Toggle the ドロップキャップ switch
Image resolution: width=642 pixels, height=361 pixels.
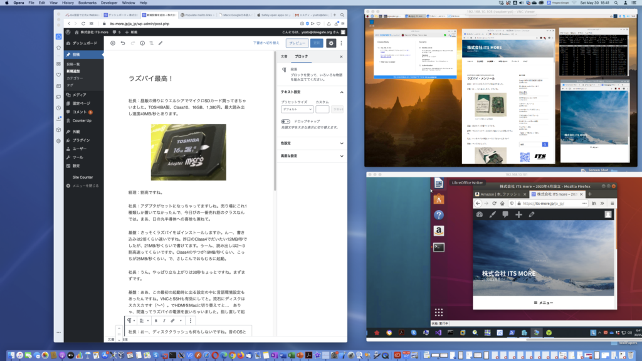(x=286, y=121)
